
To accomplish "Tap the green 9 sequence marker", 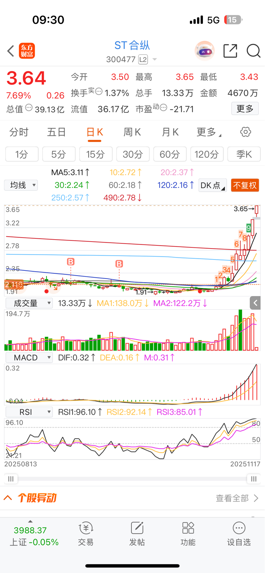I will (249, 228).
